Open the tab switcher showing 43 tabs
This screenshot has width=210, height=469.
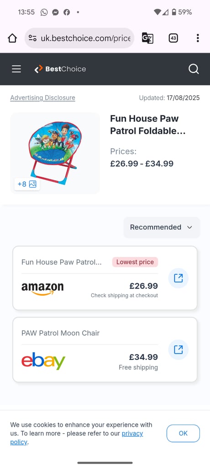tap(173, 38)
